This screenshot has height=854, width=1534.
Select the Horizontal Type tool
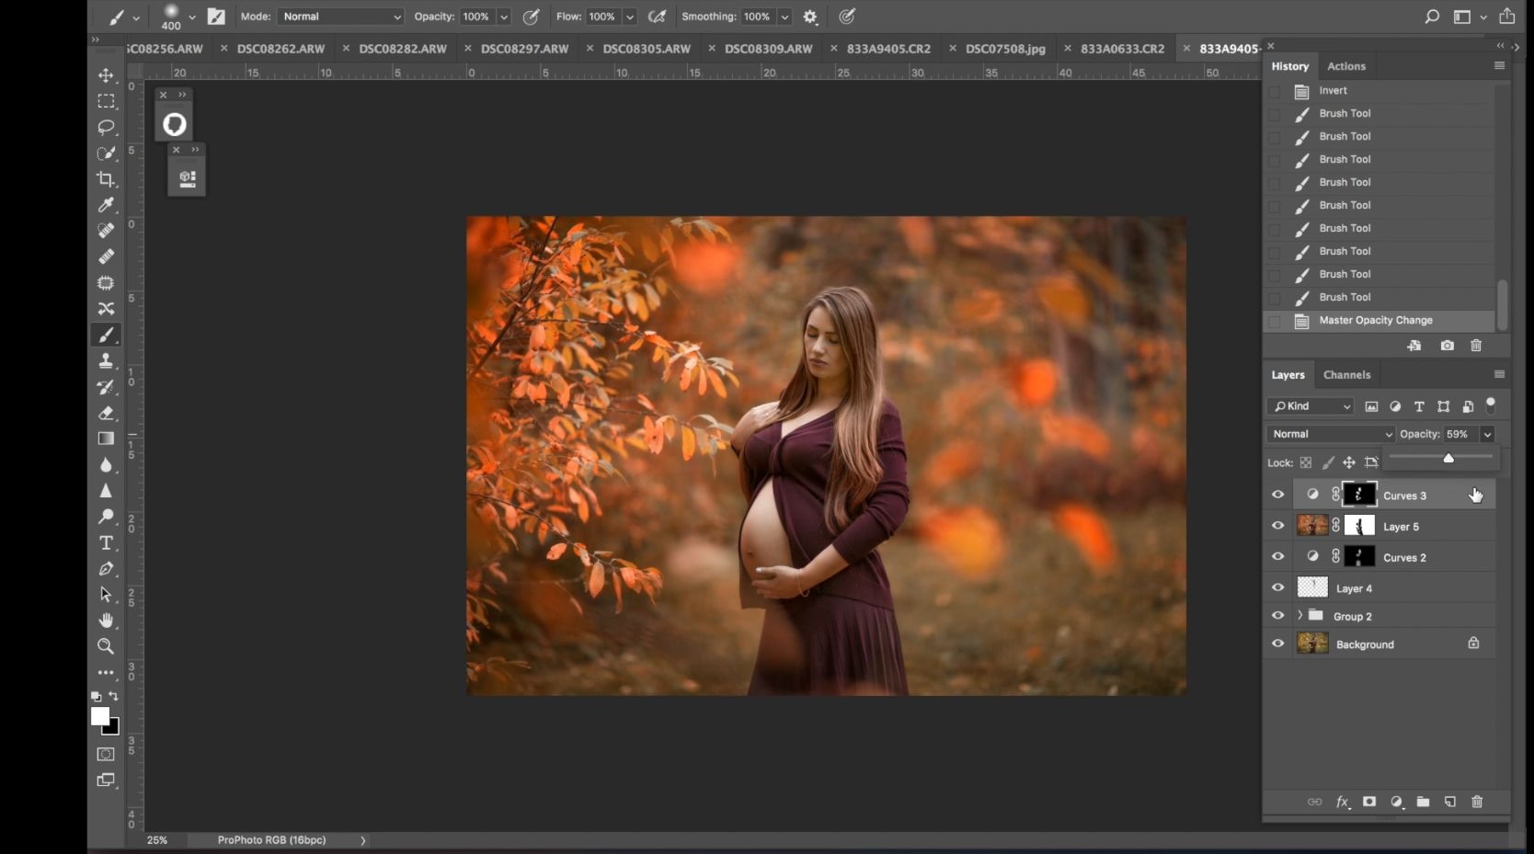coord(107,542)
